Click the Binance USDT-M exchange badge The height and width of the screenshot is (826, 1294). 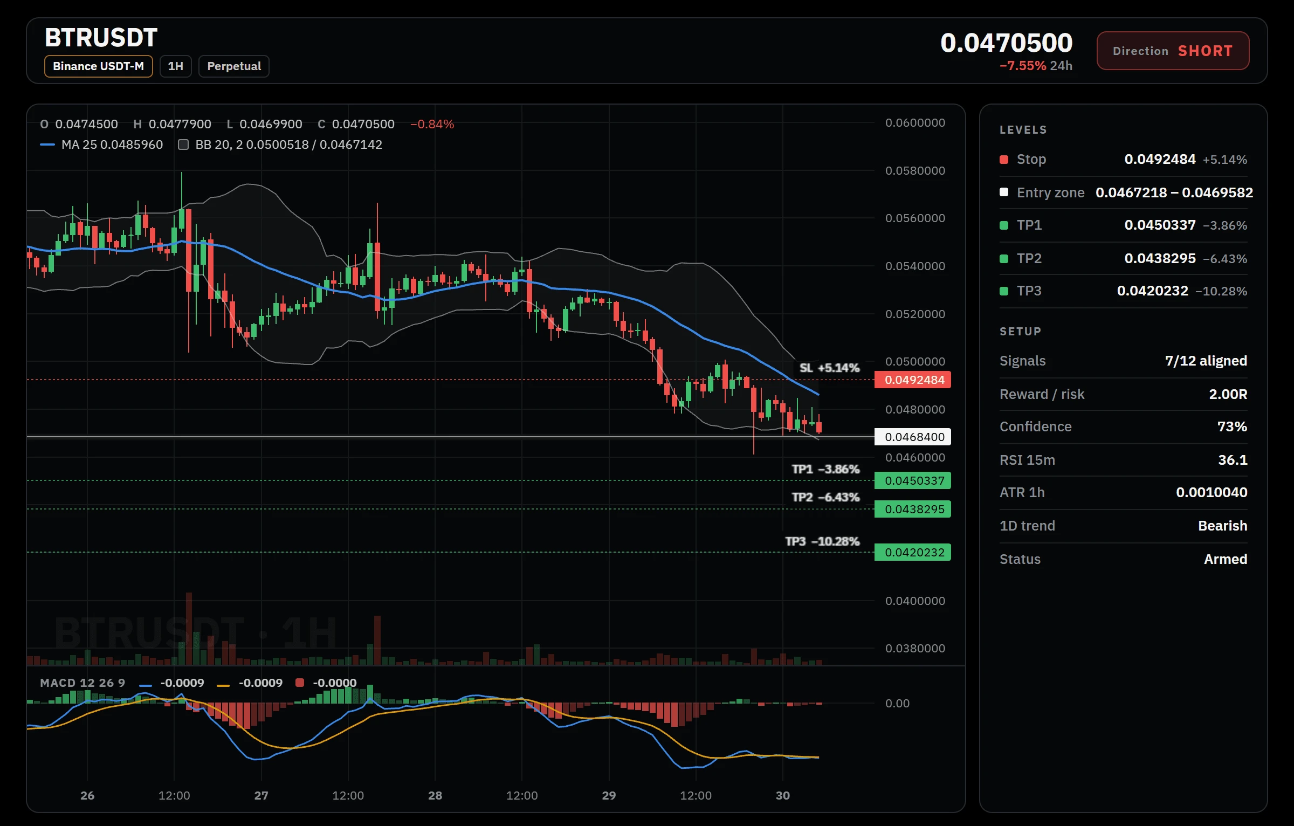point(98,66)
